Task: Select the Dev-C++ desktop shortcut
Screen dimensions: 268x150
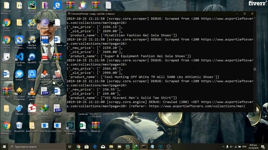Action: coord(45,40)
